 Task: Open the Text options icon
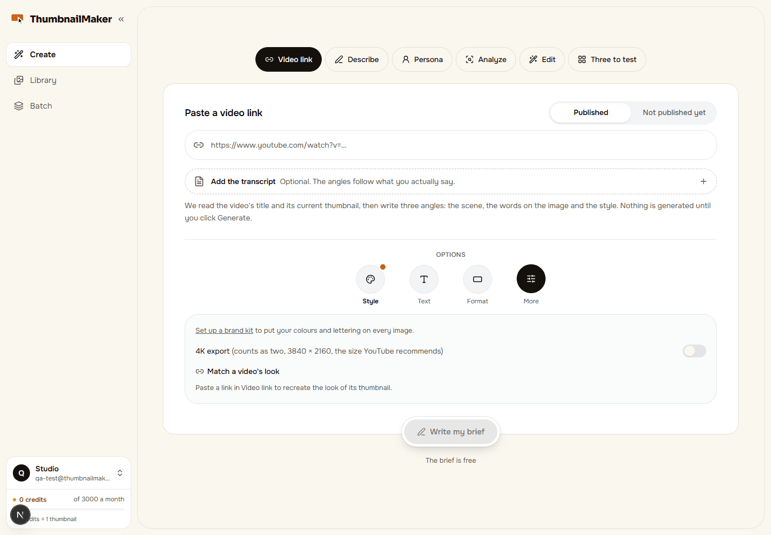[x=424, y=279]
